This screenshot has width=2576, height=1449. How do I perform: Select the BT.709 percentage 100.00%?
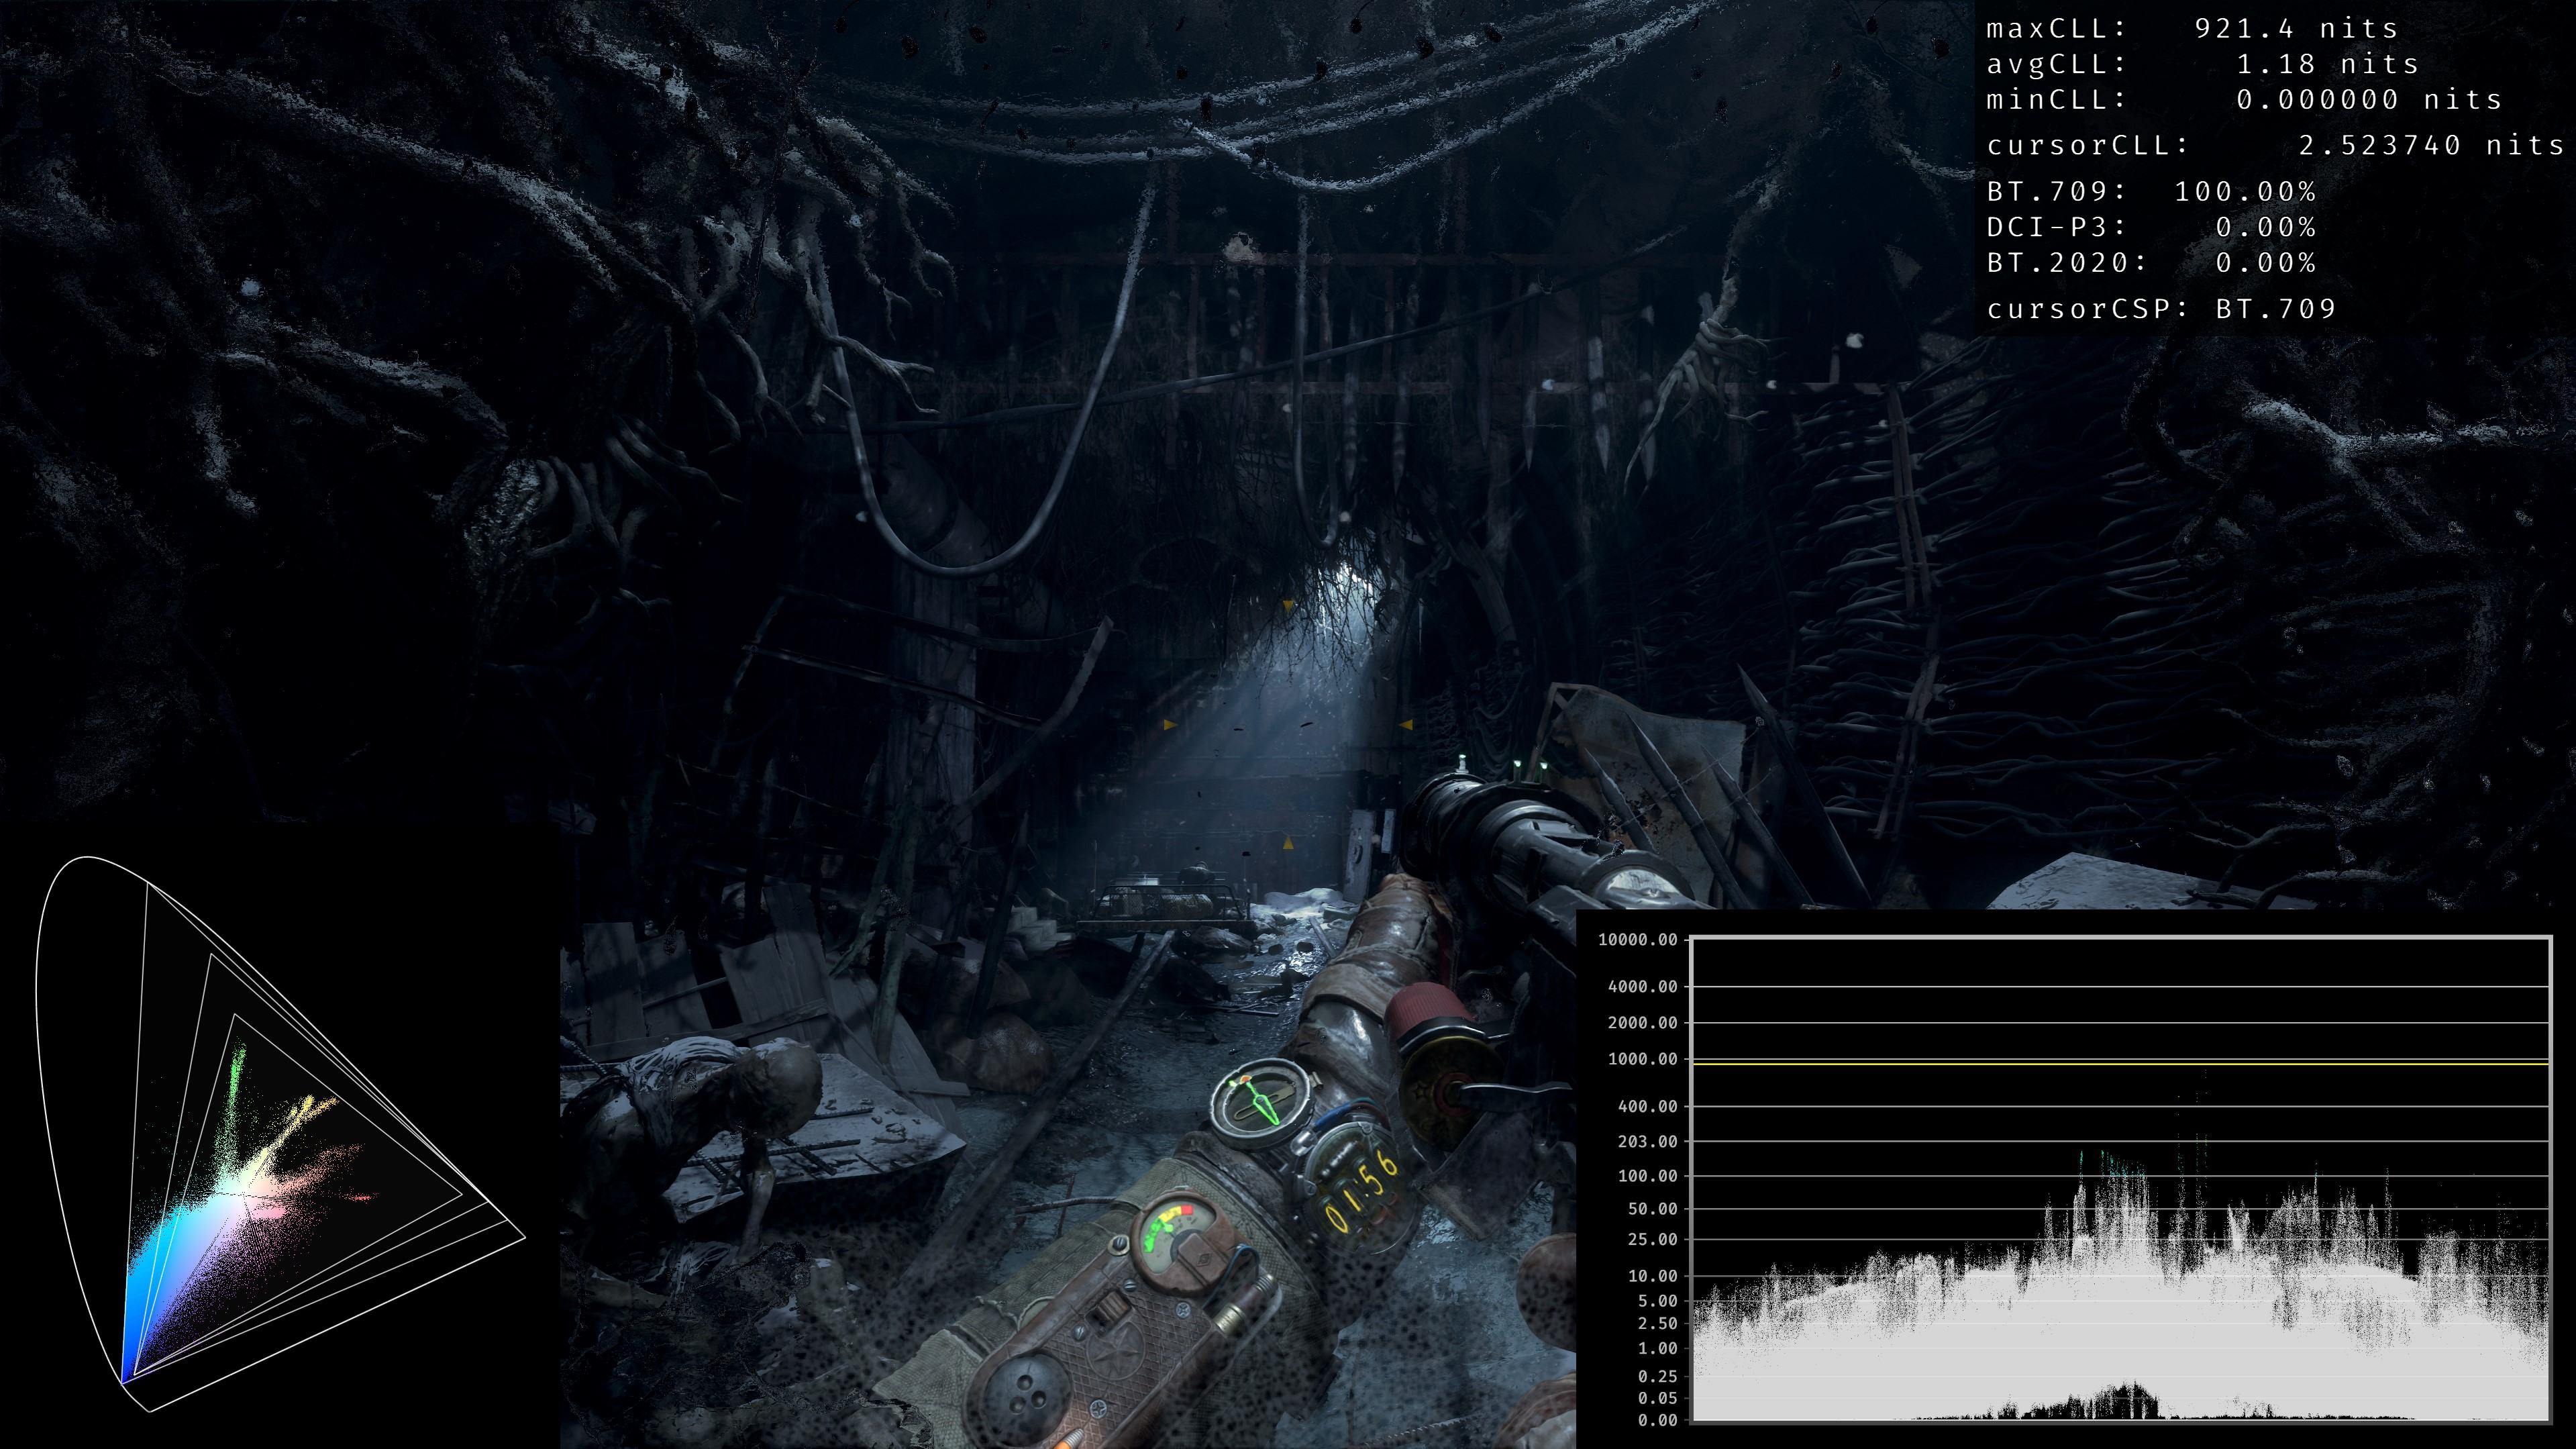pos(2245,192)
